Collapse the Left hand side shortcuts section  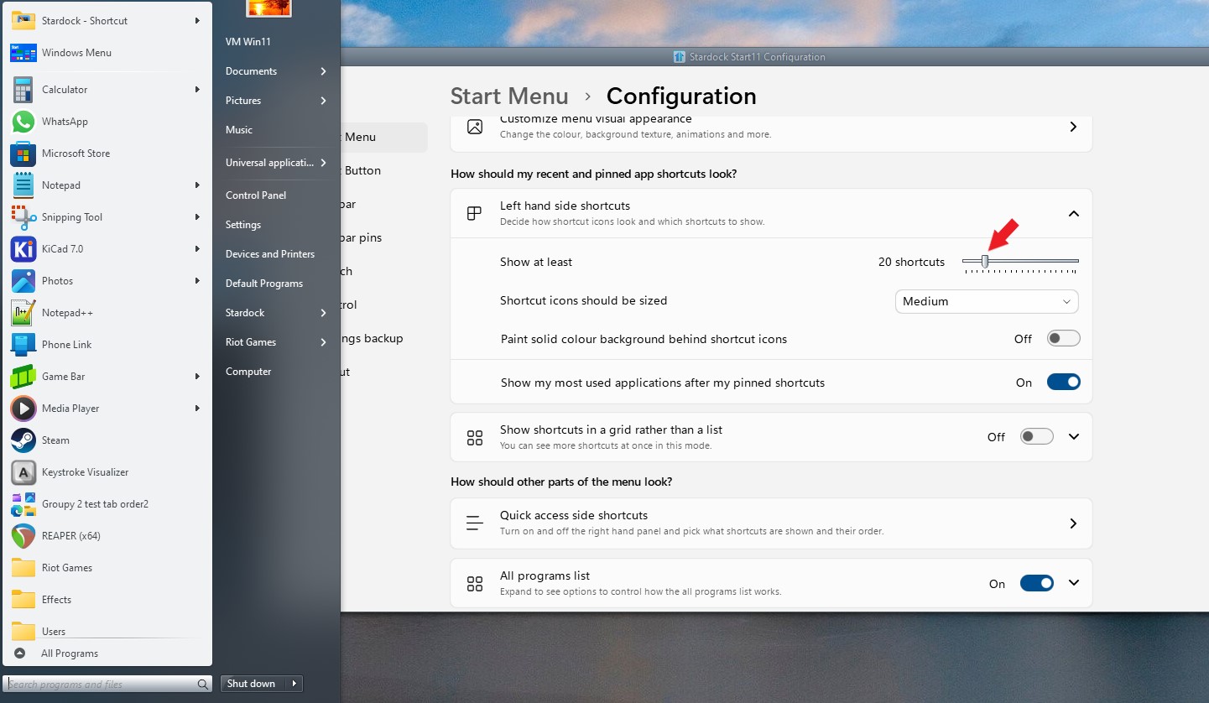tap(1073, 214)
